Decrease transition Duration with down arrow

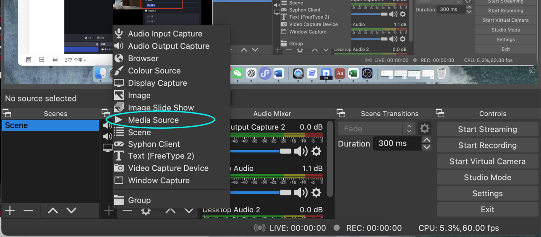click(426, 147)
